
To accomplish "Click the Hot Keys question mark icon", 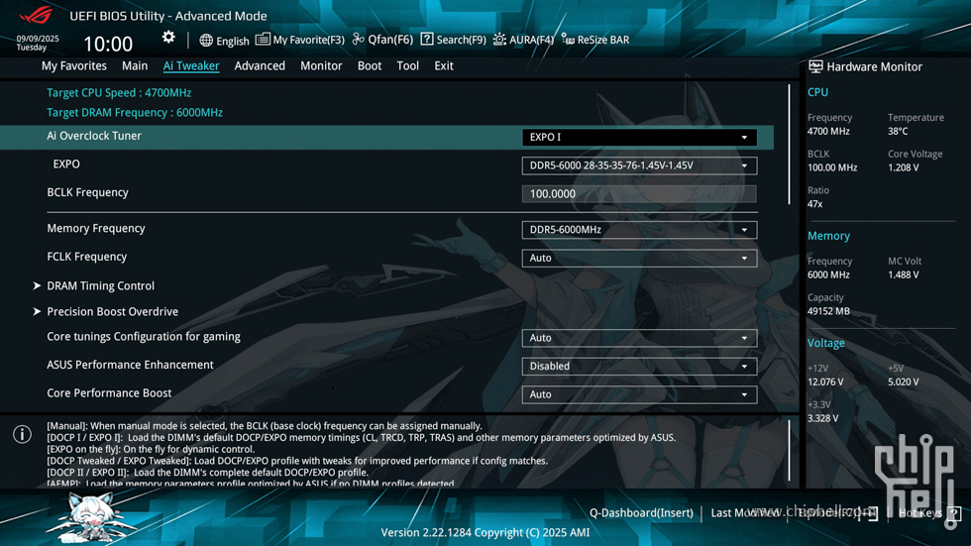I will [x=954, y=513].
